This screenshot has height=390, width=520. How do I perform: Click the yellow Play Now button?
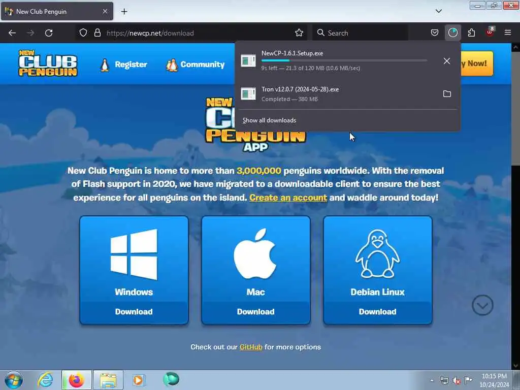pos(476,63)
